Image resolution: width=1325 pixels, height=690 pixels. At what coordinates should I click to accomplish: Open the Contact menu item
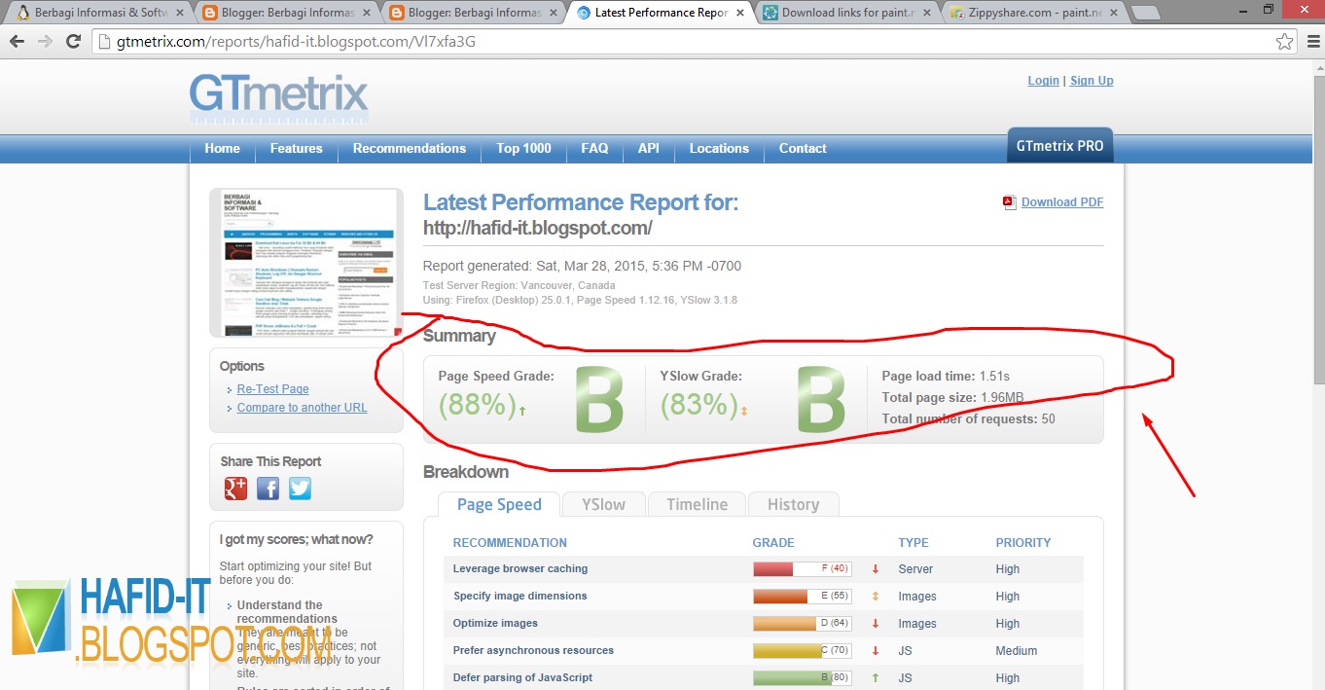pos(803,148)
